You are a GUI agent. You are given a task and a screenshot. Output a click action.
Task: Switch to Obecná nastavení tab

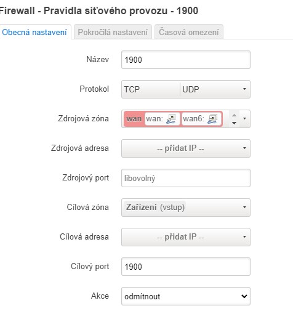(x=34, y=32)
